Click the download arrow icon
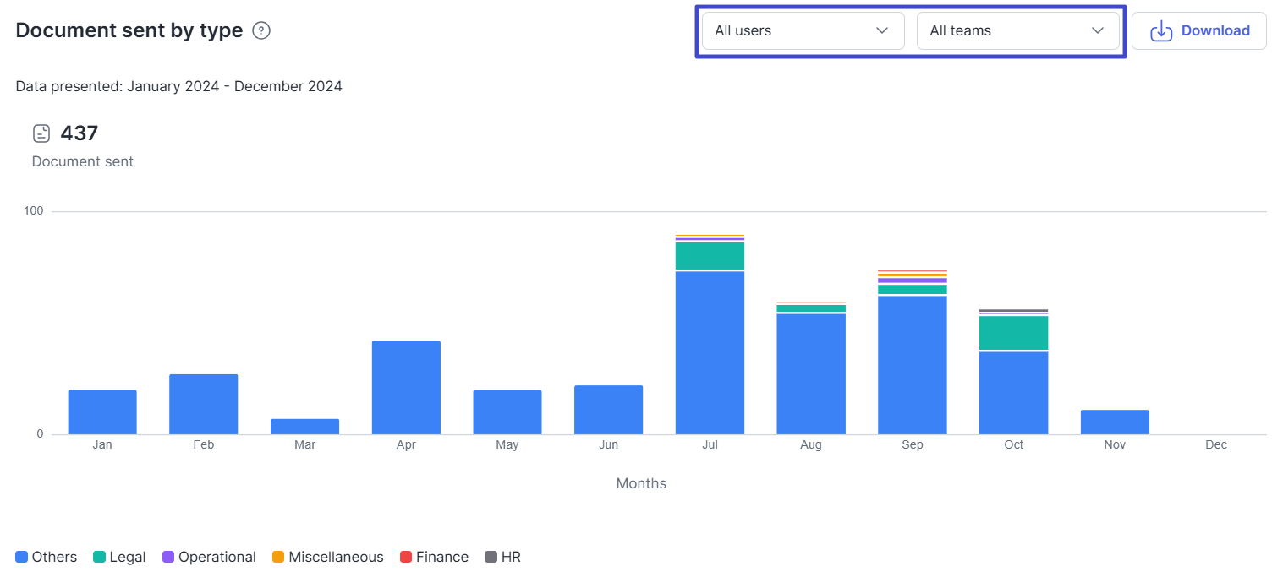 coord(1161,31)
